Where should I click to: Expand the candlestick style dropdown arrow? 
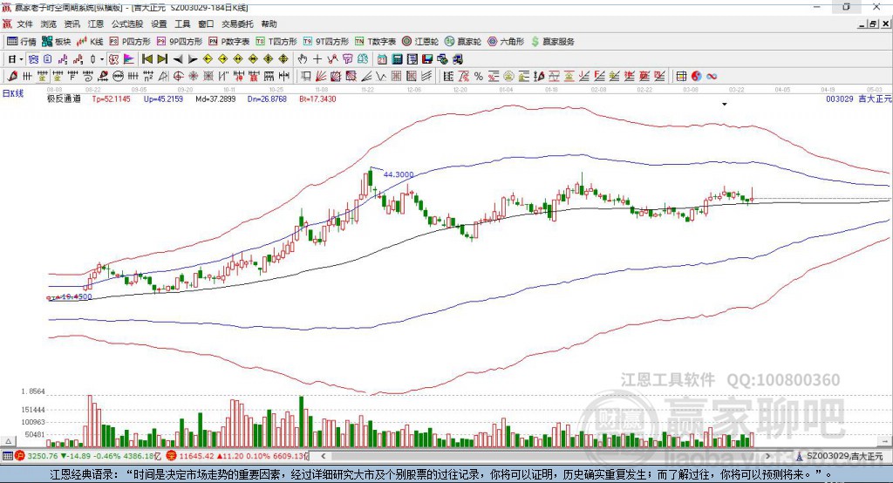click(102, 59)
